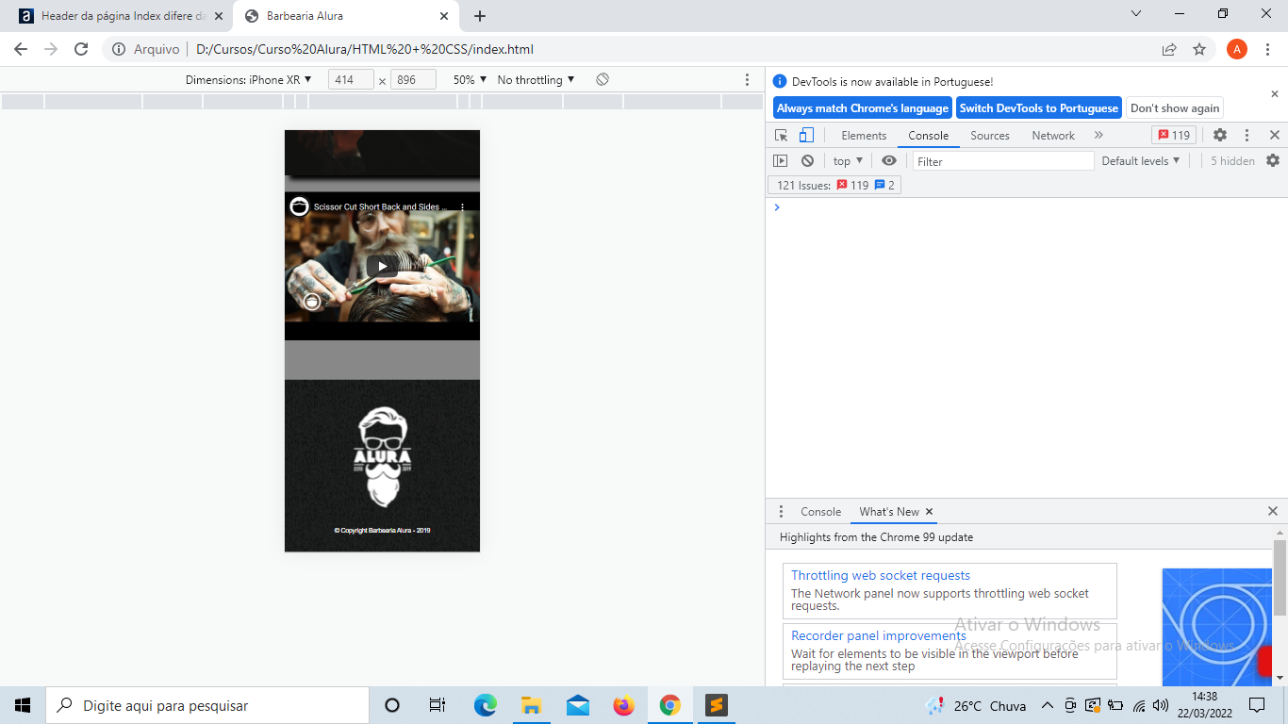Dismiss the DevTools language infobar
This screenshot has width=1288, height=724.
click(x=1275, y=94)
